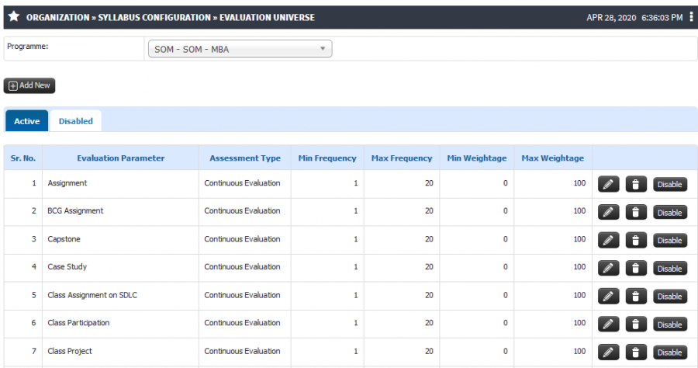Disable the Class Project parameter

pos(670,352)
